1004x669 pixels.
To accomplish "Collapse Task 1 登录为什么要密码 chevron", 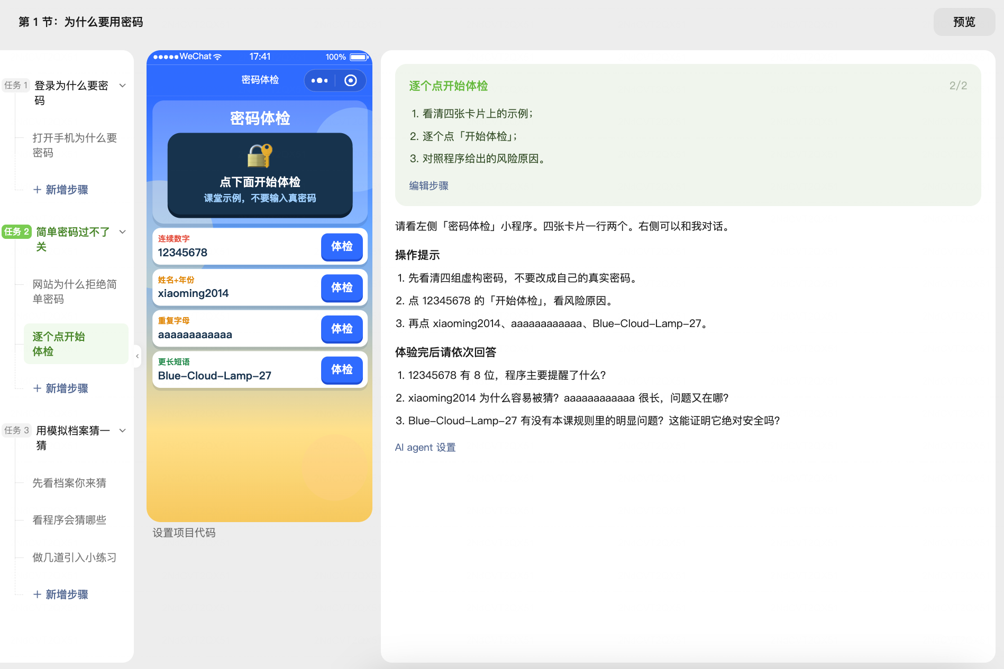I will tap(123, 86).
